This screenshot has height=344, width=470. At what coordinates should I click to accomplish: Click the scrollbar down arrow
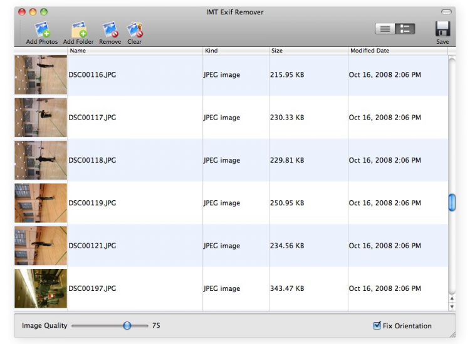452,306
